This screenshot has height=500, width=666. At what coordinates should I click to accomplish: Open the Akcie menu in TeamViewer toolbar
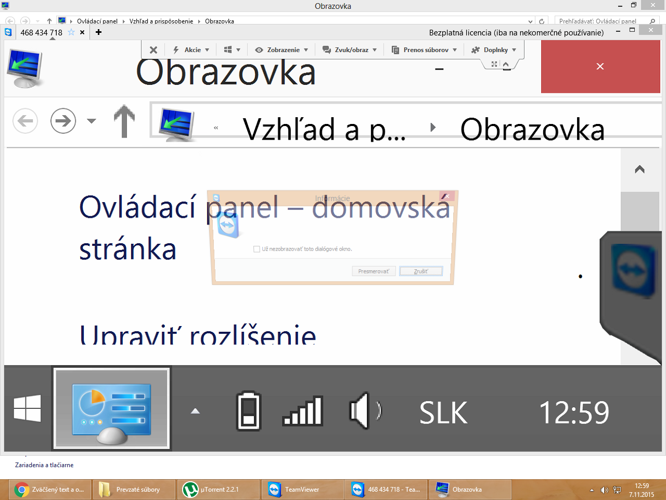(191, 50)
